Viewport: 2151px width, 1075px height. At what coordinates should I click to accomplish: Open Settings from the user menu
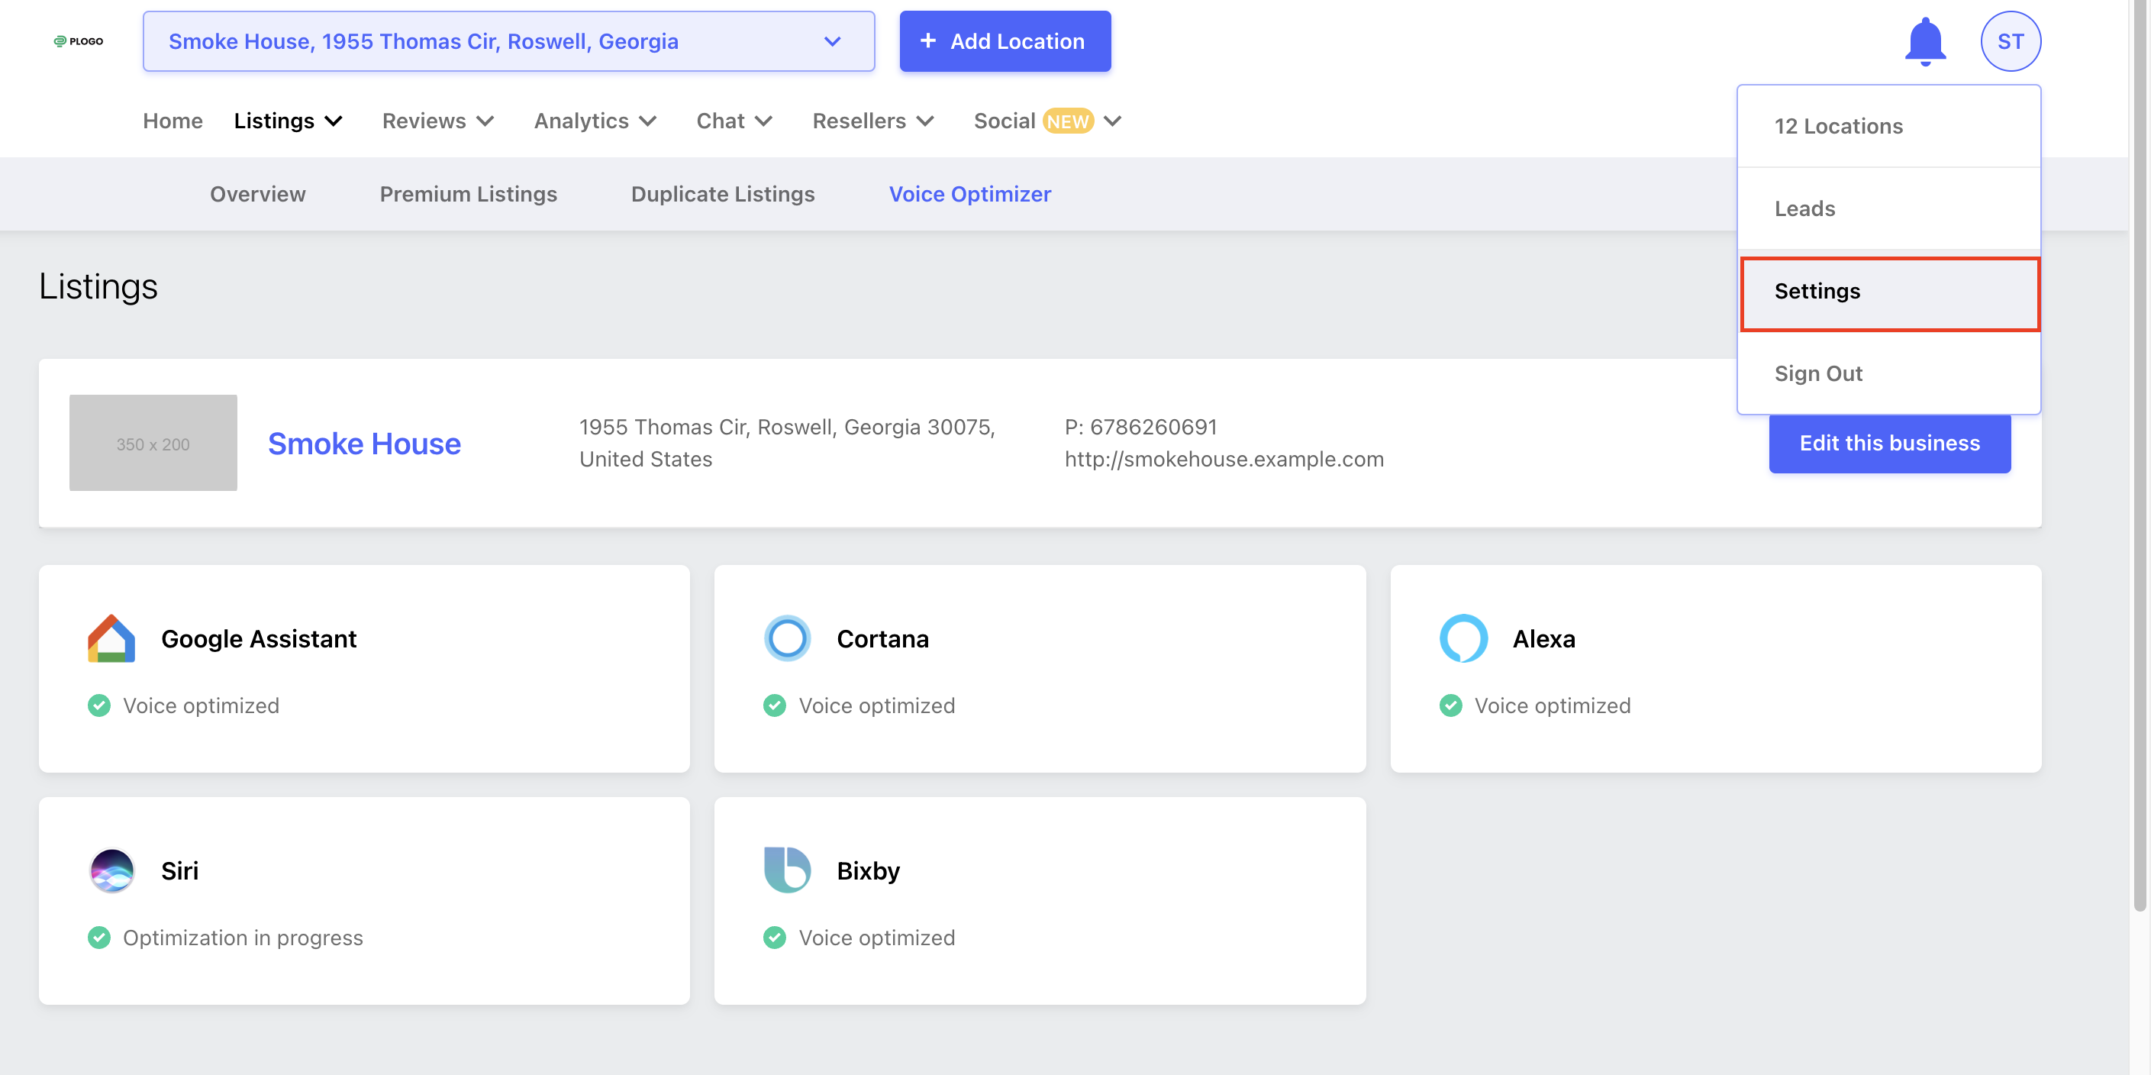1889,292
